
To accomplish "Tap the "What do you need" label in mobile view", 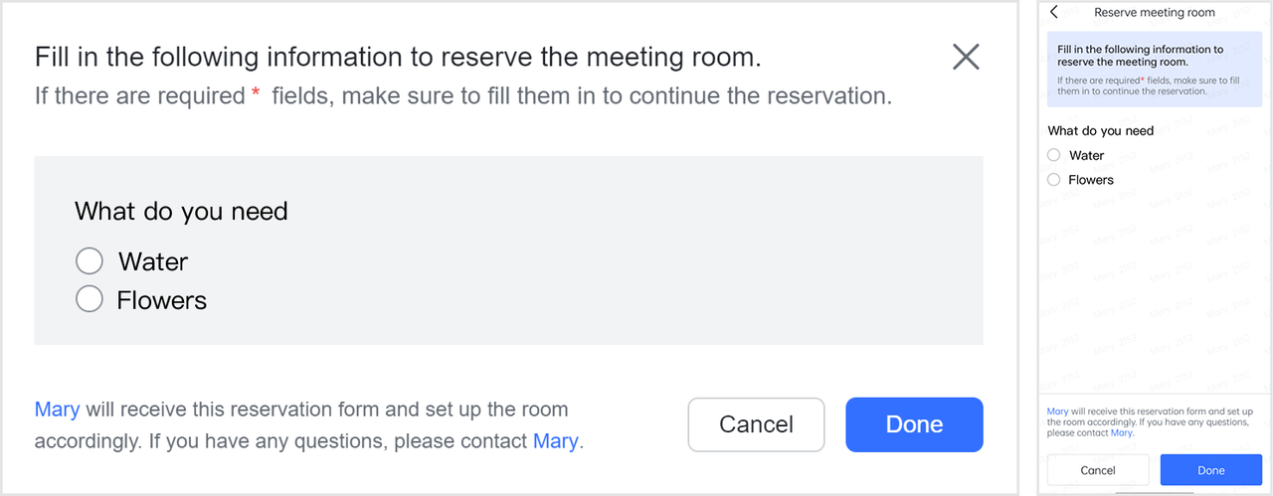I will 1101,131.
